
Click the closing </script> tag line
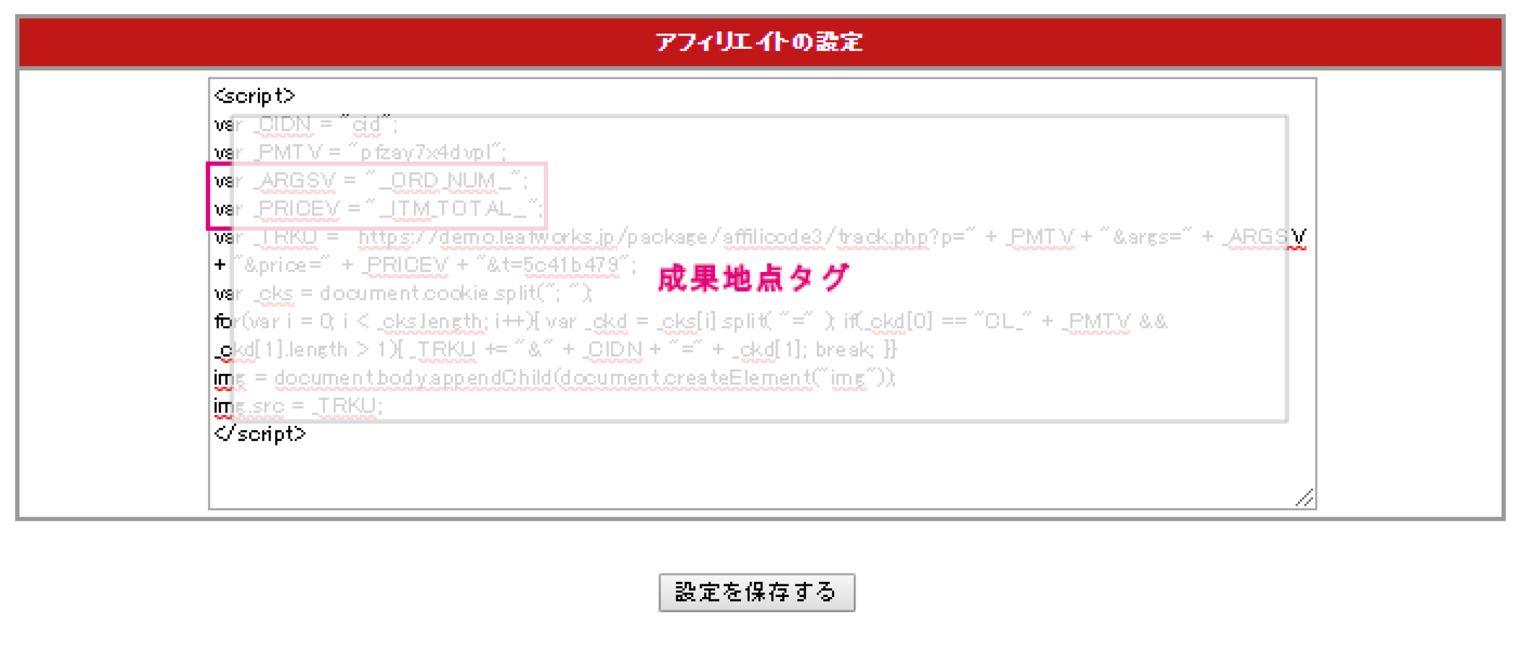click(x=260, y=434)
